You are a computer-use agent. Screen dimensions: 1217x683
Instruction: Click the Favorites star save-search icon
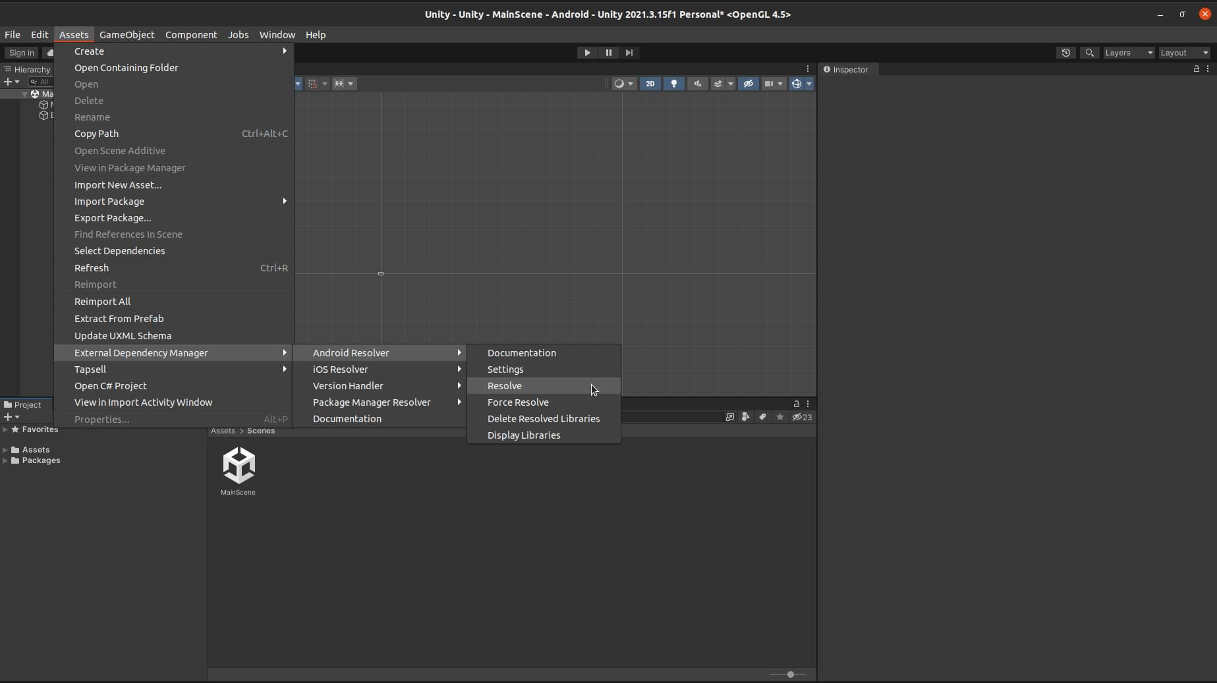pyautogui.click(x=780, y=417)
